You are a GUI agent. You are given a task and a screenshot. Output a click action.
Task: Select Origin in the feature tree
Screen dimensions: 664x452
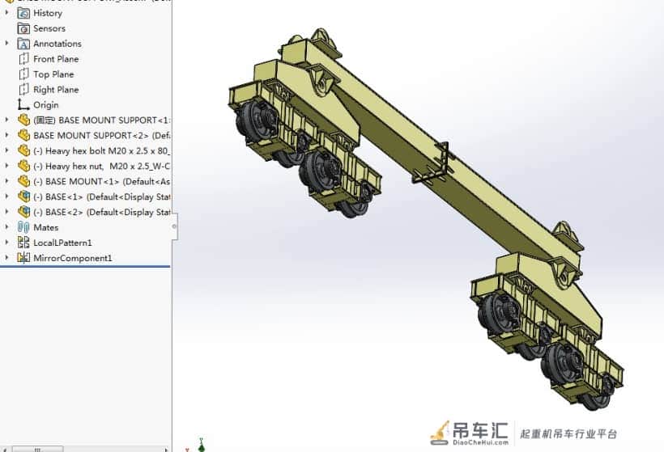pos(45,105)
